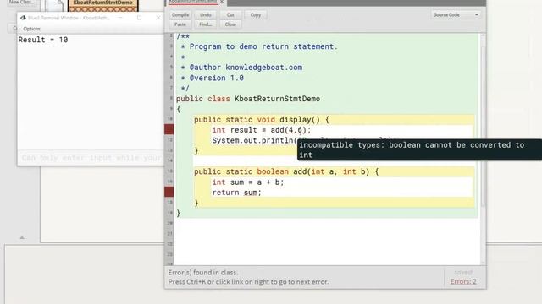Click 'Result = 10' text in terminal
The height and width of the screenshot is (304, 542).
click(x=43, y=40)
